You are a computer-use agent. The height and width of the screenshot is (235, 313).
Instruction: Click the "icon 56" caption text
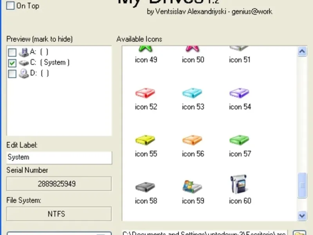click(193, 154)
